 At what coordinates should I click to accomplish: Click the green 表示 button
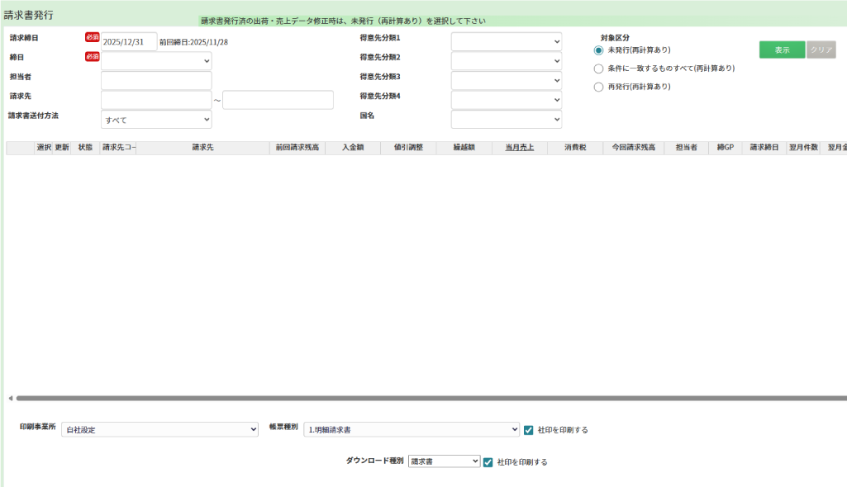pos(782,50)
